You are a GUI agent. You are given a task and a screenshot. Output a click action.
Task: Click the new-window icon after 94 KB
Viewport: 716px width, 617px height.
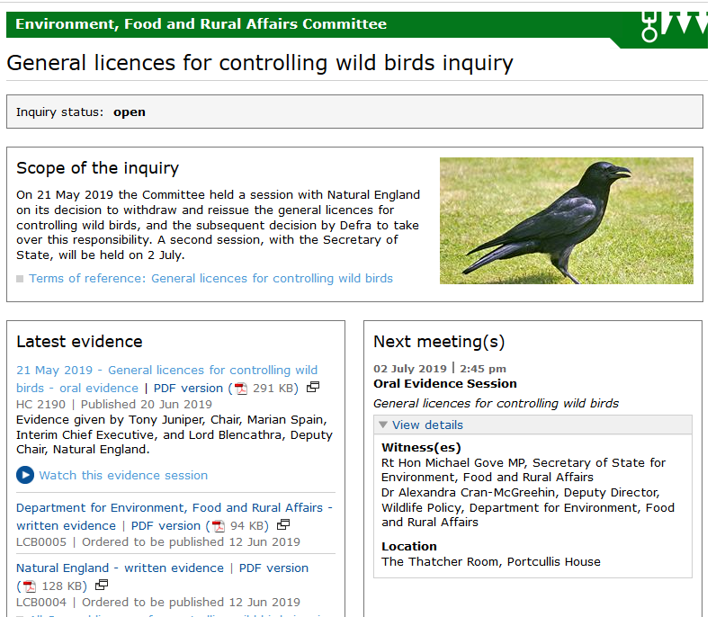pyautogui.click(x=283, y=525)
